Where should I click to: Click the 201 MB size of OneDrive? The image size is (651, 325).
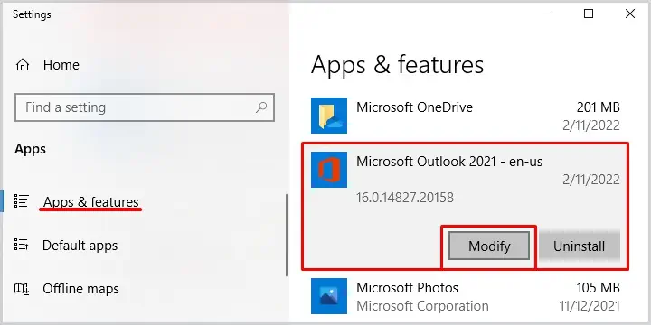coord(598,107)
